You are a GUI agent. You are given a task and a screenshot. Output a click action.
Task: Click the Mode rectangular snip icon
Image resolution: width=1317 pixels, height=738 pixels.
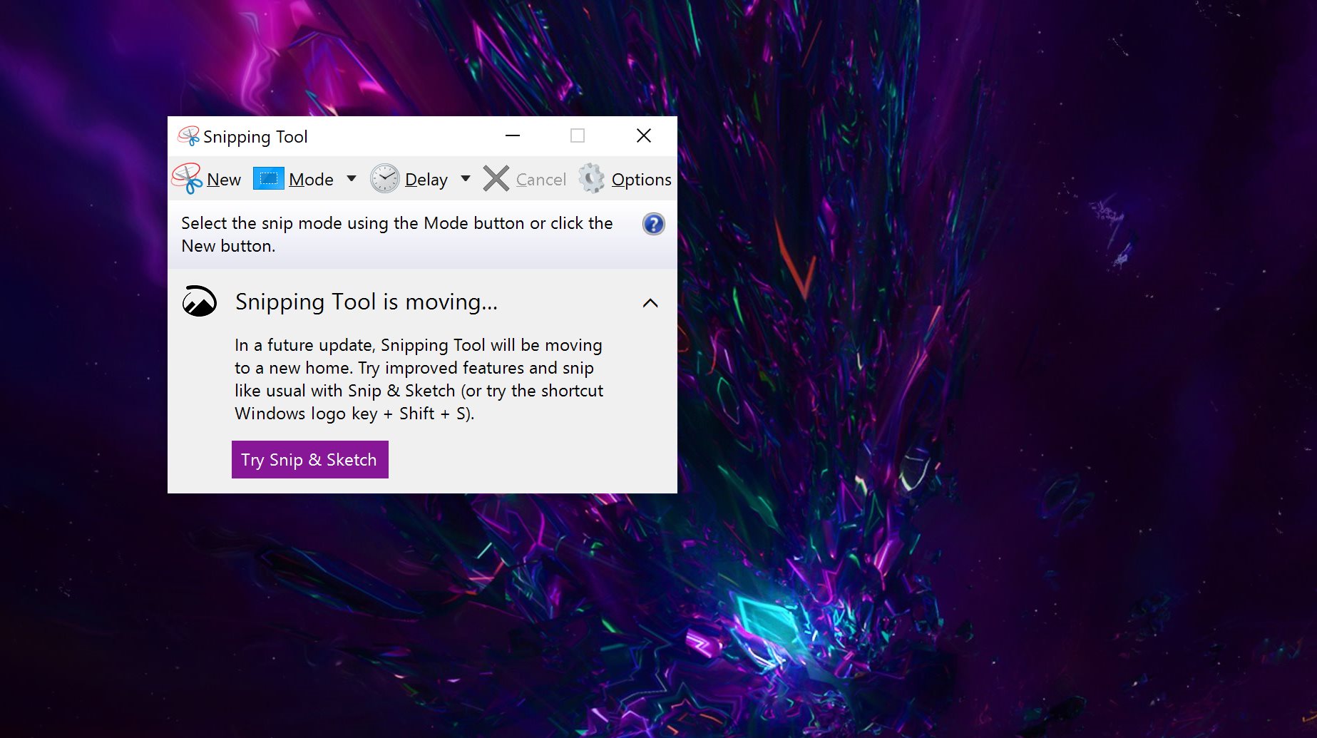(x=269, y=178)
